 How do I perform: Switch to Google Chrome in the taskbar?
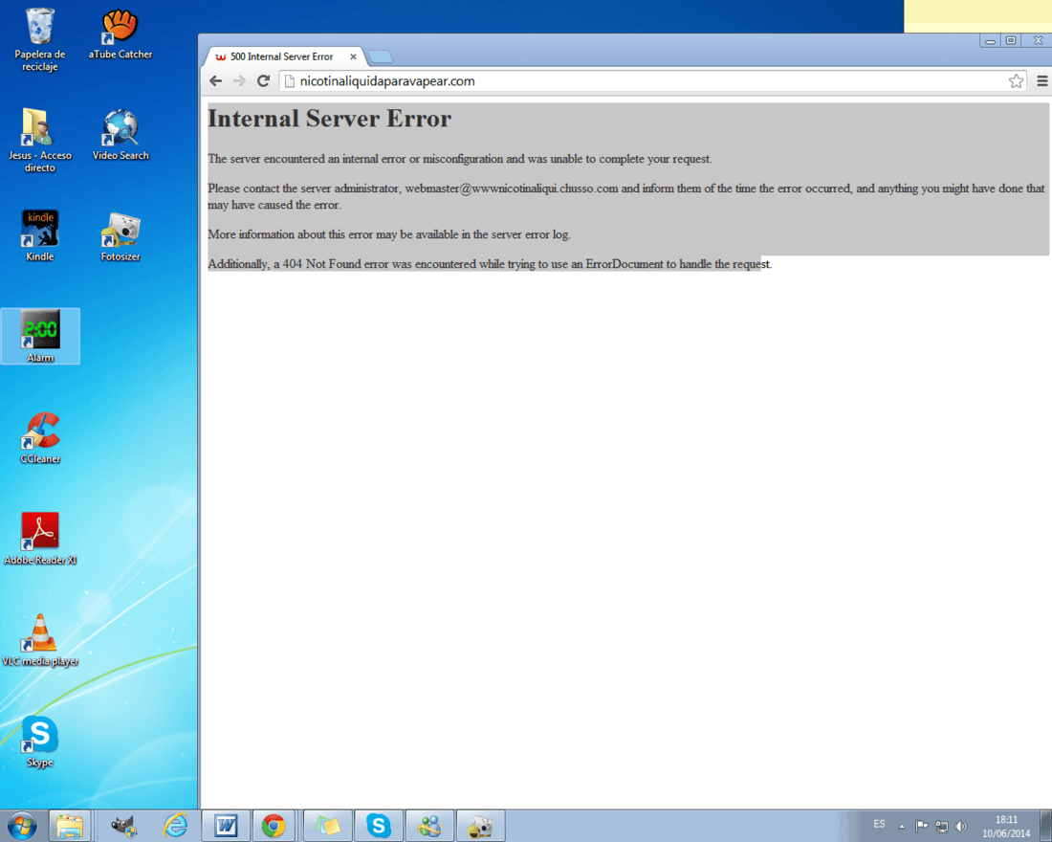[274, 826]
